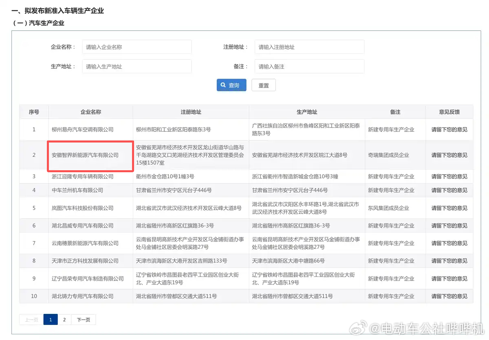
Task: Select company name 柳州易舟汽车空调有限公司
Action: [83, 129]
